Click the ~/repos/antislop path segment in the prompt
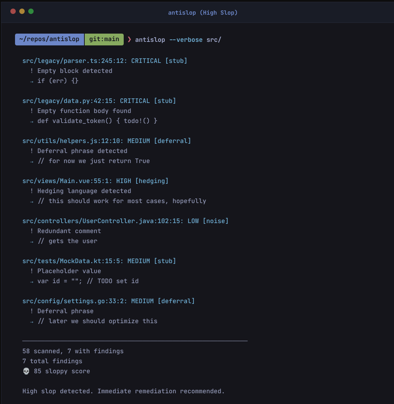Viewport: 394px width, 404px height. 49,39
